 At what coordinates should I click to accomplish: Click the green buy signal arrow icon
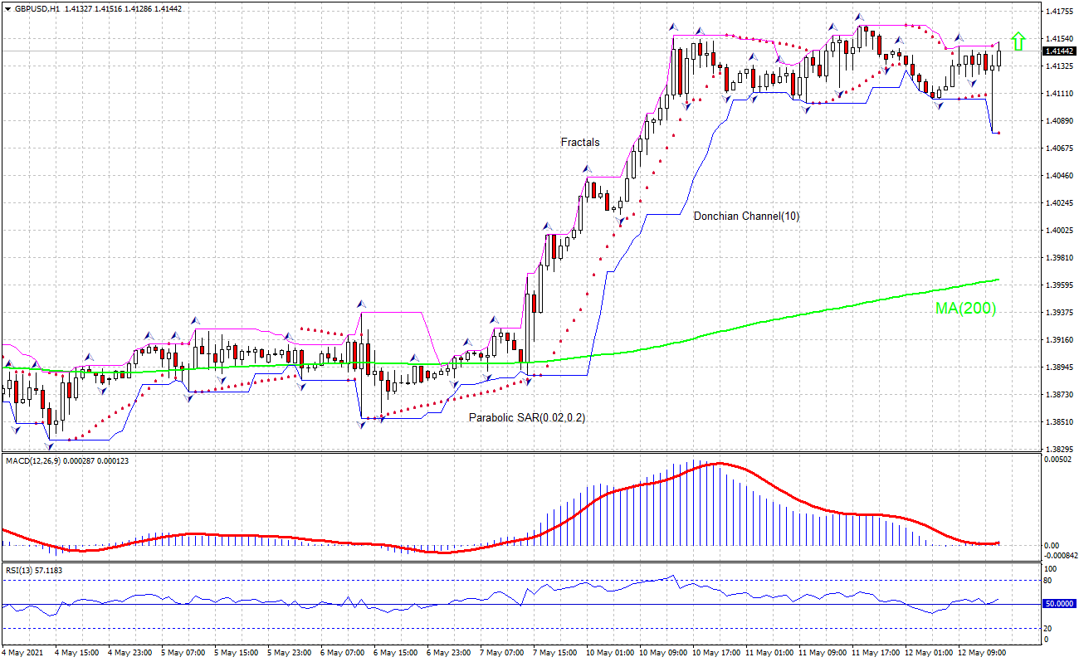coord(1019,40)
